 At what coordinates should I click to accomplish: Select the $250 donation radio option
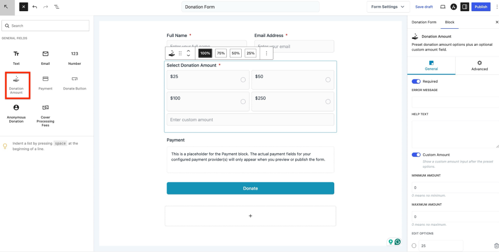(328, 102)
